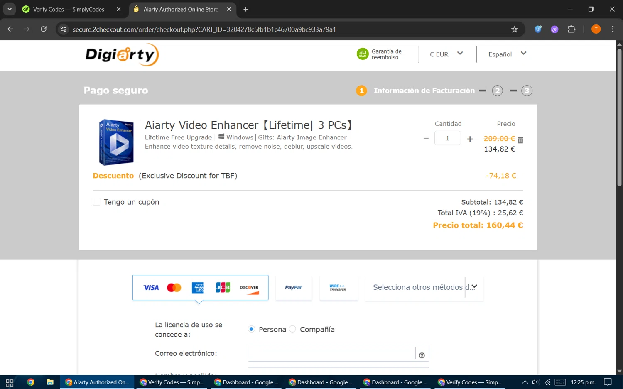Image resolution: width=623 pixels, height=389 pixels.
Task: Open the Extensions puzzle menu
Action: pos(571,29)
